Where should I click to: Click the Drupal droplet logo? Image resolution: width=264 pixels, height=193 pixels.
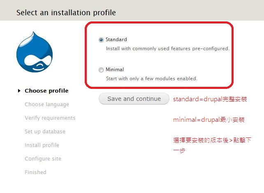tap(35, 52)
